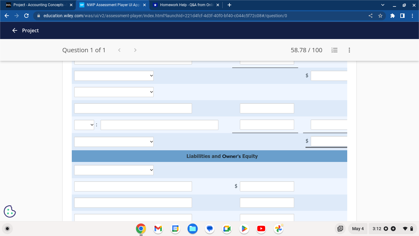Bookmark this page with the star
This screenshot has width=419, height=236.
pyautogui.click(x=380, y=16)
